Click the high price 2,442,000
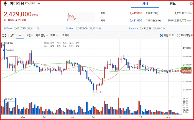Image resolution: width=194 pixels, height=120 pixels. point(136,13)
